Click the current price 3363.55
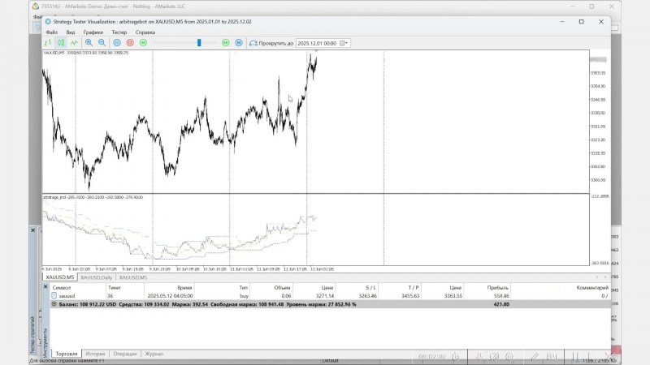Image resolution: width=650 pixels, height=365 pixels. point(453,296)
